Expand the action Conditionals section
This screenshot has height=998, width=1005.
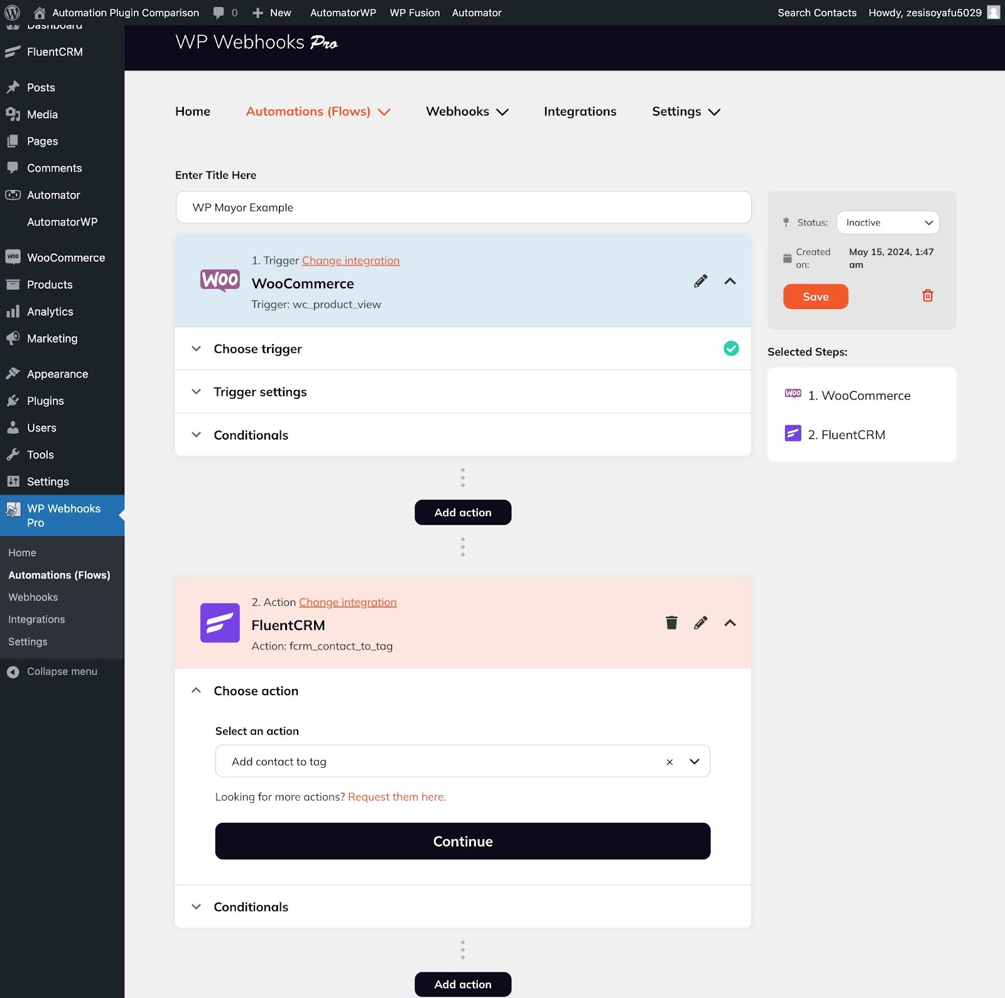pyautogui.click(x=463, y=907)
